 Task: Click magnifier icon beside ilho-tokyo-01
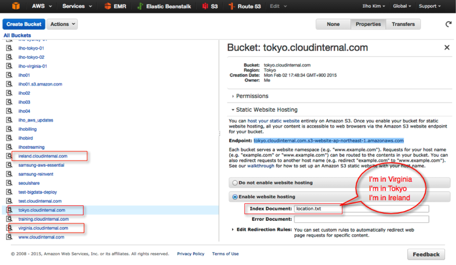(9, 48)
